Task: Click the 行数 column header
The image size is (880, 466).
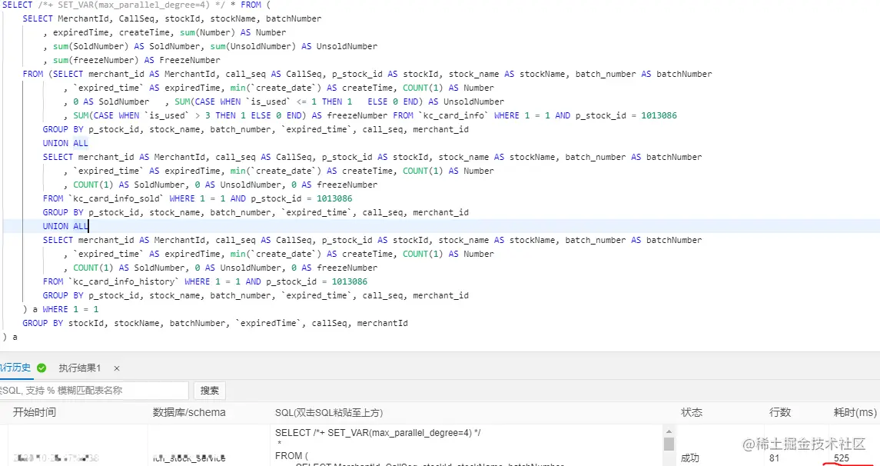Action: [779, 413]
